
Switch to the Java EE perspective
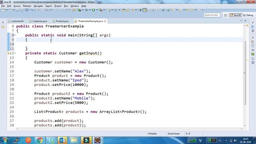tap(236, 15)
